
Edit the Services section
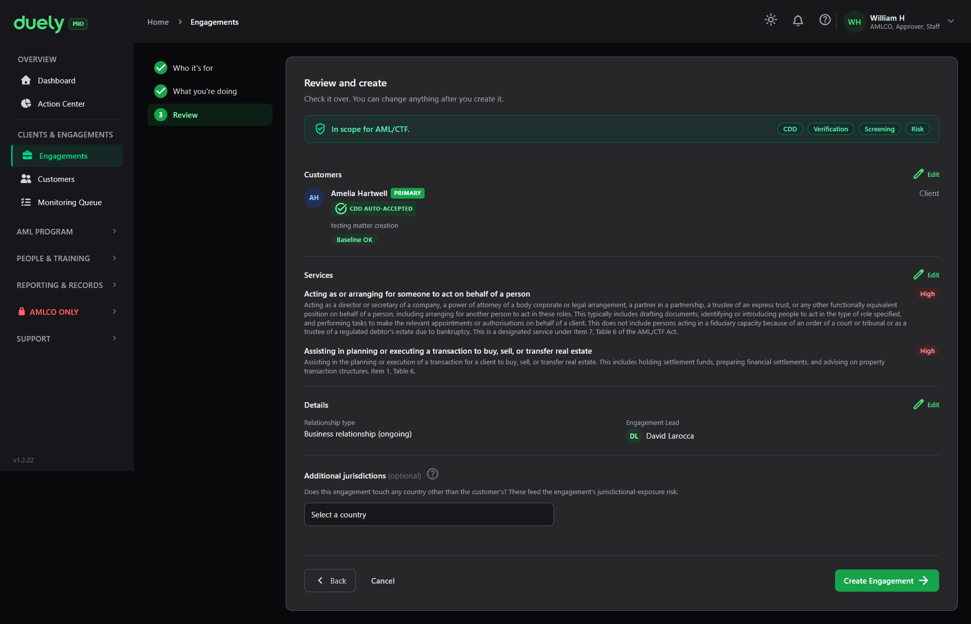coord(926,275)
